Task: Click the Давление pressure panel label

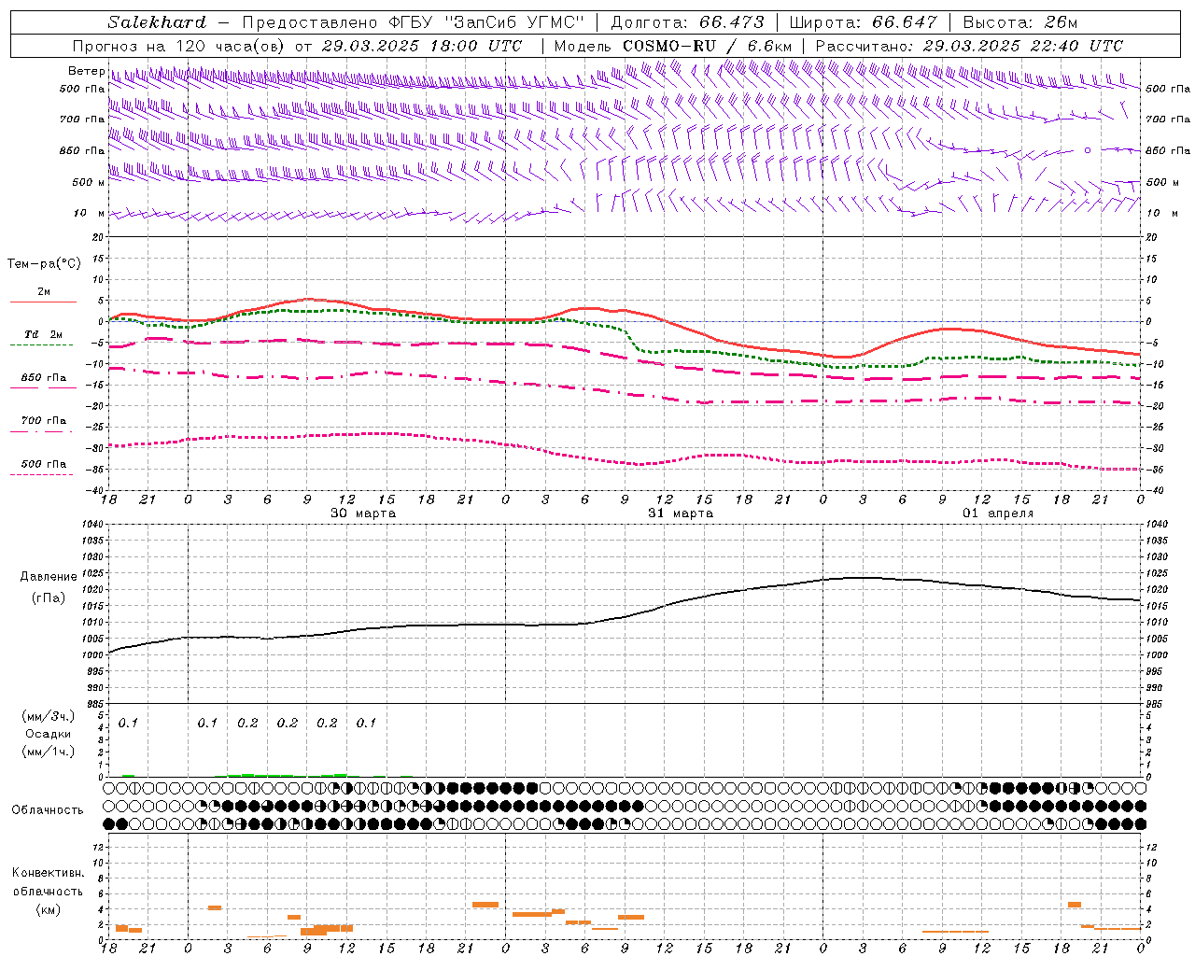Action: click(48, 577)
